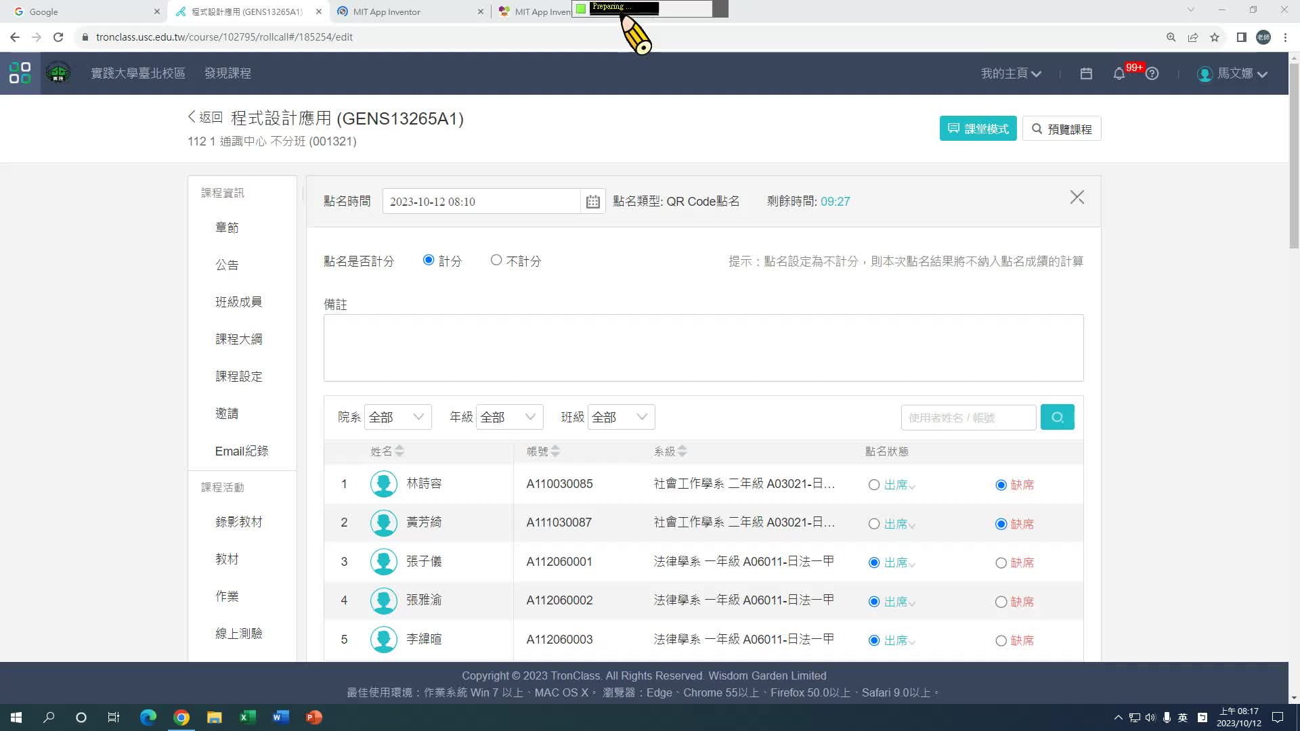Open 錄影教材 in course activities
Screen dimensions: 1300x731
[x=238, y=522]
